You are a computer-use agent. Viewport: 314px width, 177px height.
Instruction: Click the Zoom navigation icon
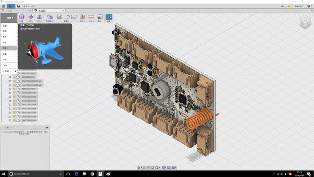(x=152, y=168)
